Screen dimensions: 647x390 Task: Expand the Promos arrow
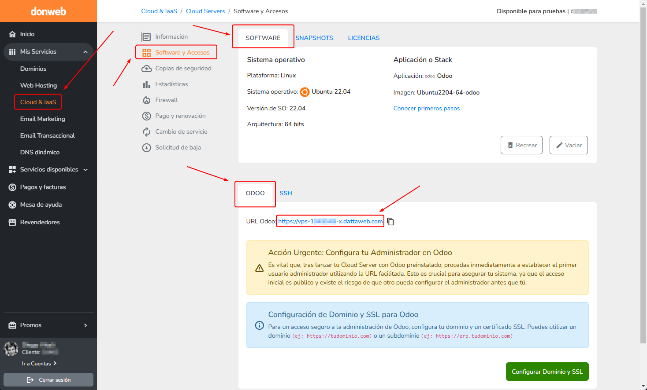click(x=86, y=325)
